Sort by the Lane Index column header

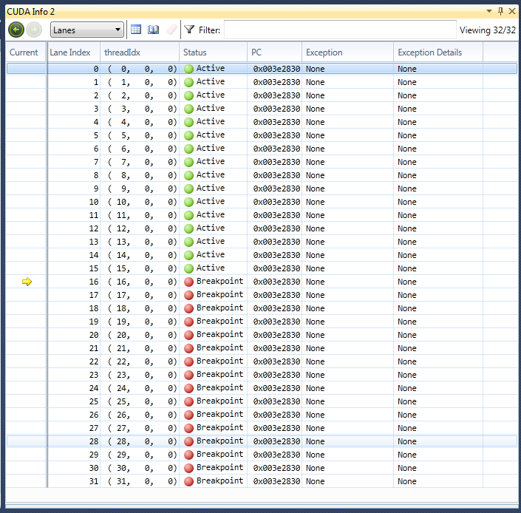[70, 52]
